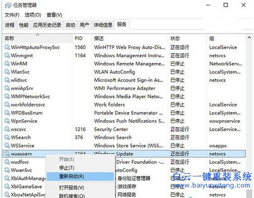Viewport: 254px width, 198px height.
Task: Open the 文件(F) menu
Action: pos(12,15)
